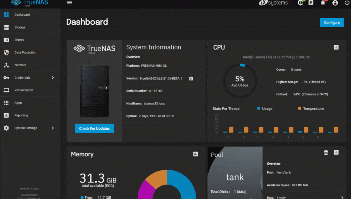Click HostName value 'truenas33.local' in System Information

coord(154,104)
